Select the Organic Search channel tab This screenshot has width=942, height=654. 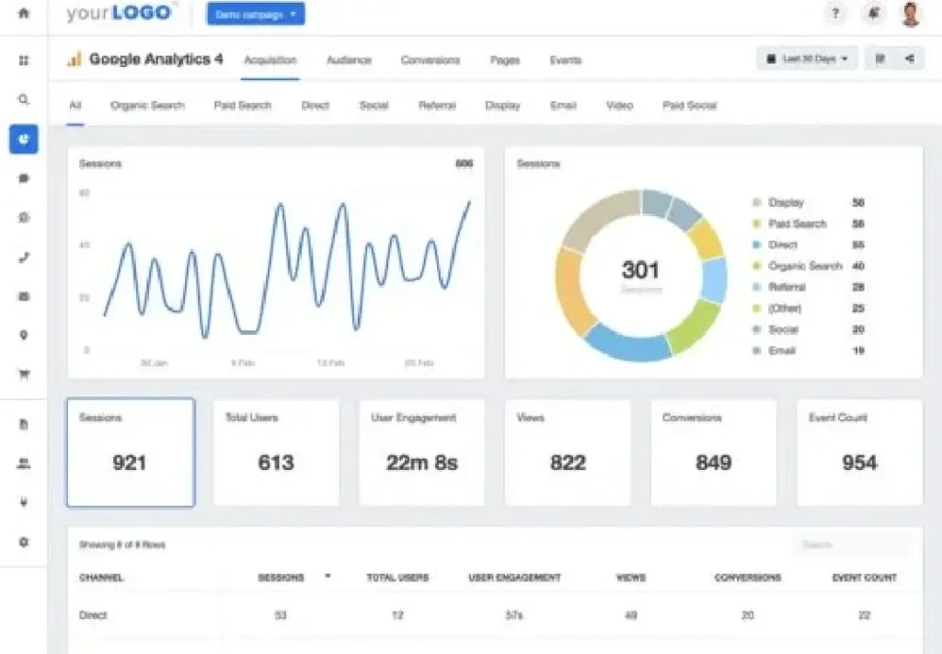[x=147, y=106]
